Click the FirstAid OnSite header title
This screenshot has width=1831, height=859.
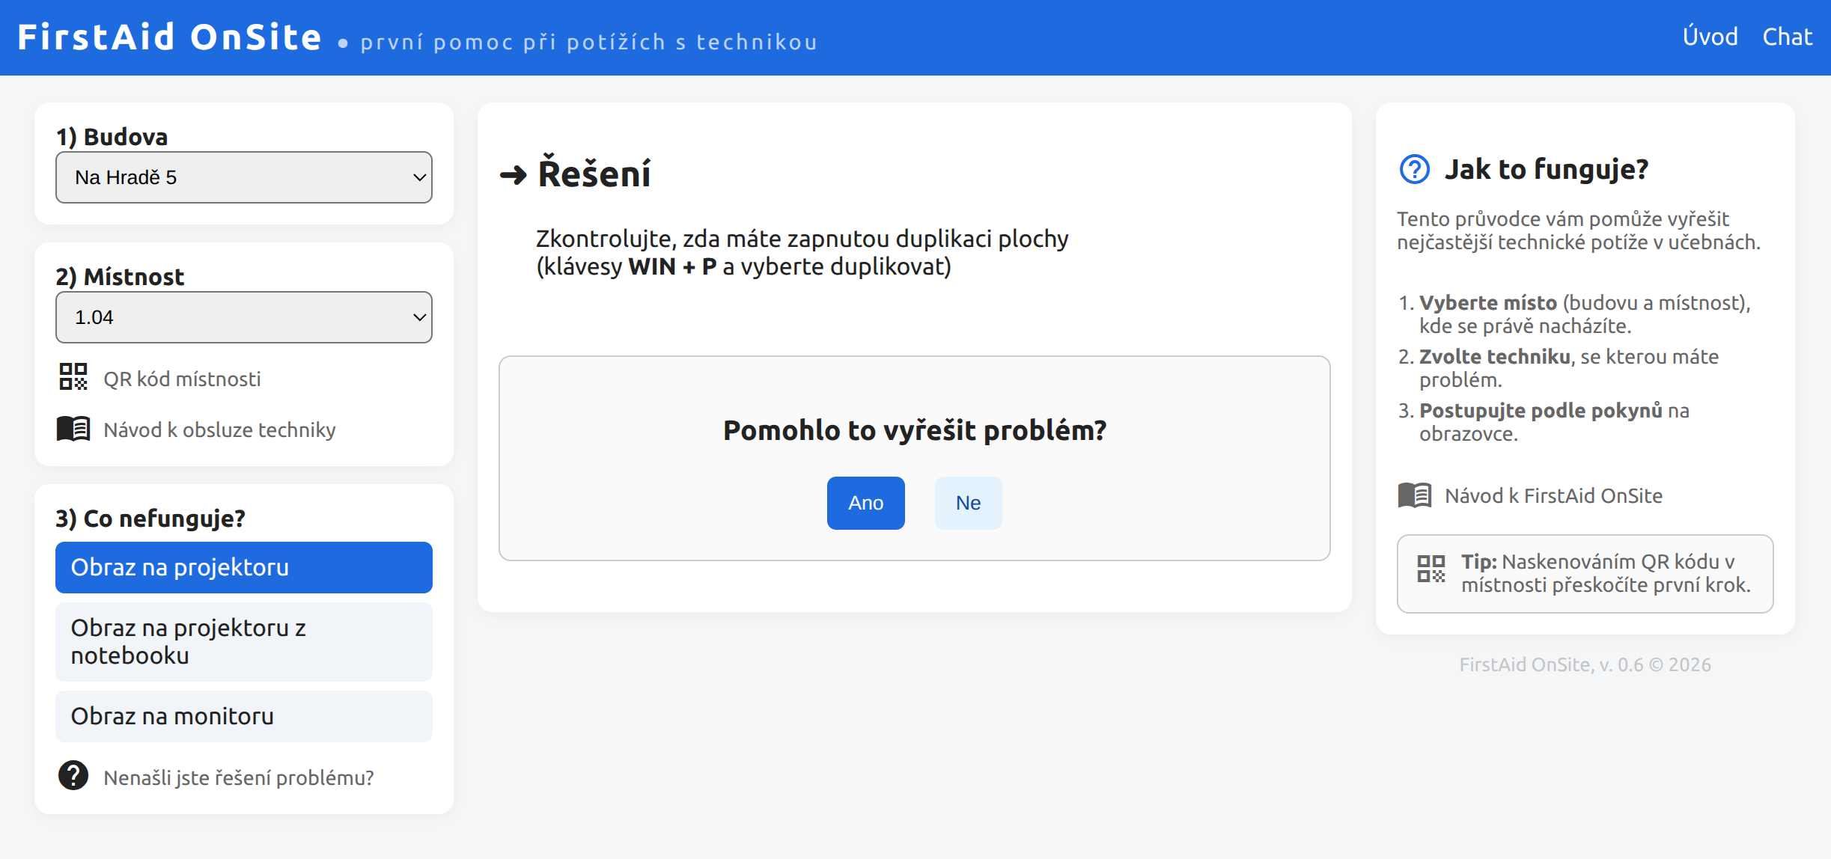(170, 37)
